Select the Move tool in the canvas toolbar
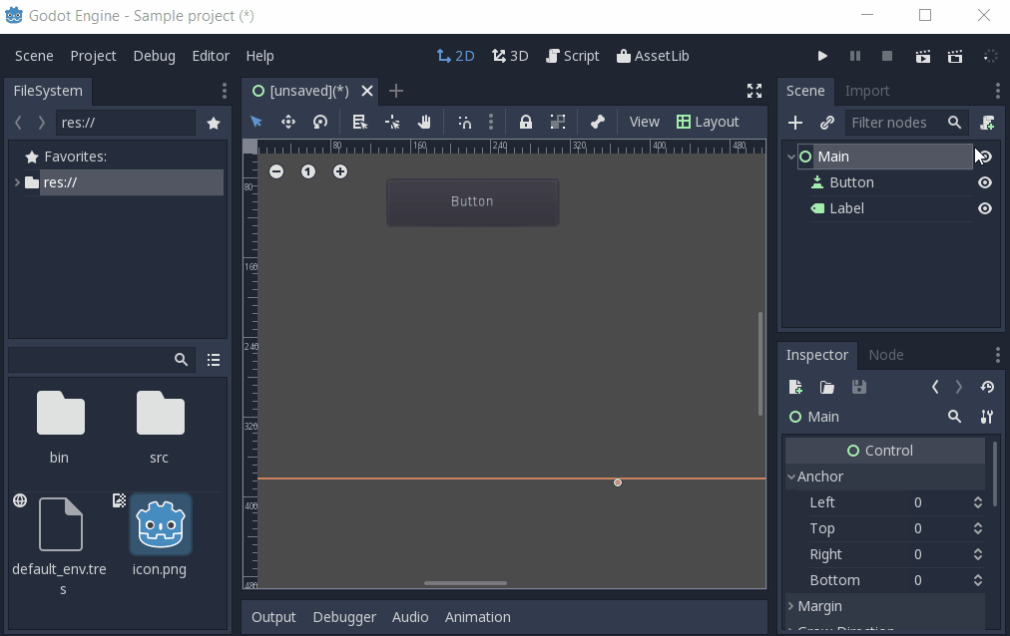Screen dimensions: 1010x636 tap(288, 122)
